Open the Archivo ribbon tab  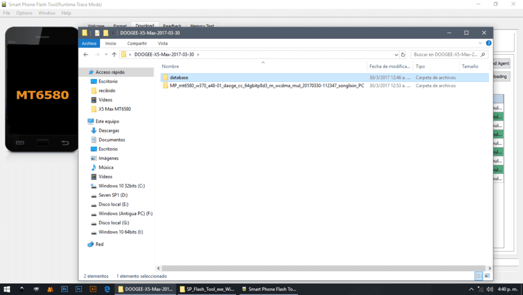click(x=89, y=44)
